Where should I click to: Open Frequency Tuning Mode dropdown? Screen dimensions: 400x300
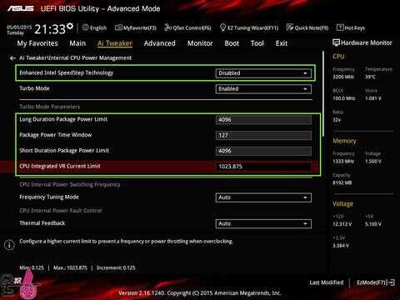[263, 197]
